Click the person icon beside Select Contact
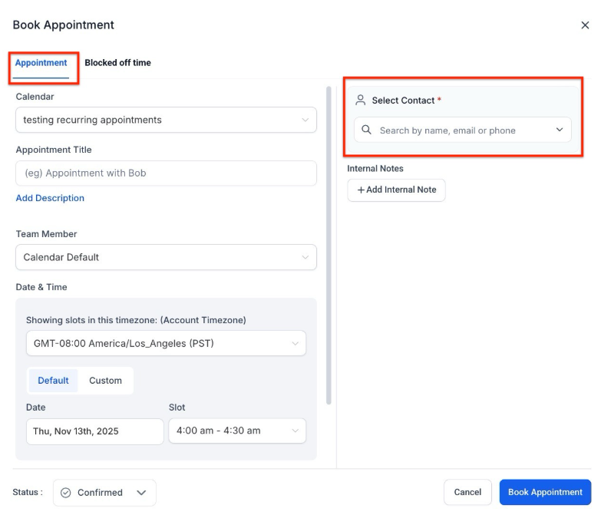 click(360, 101)
